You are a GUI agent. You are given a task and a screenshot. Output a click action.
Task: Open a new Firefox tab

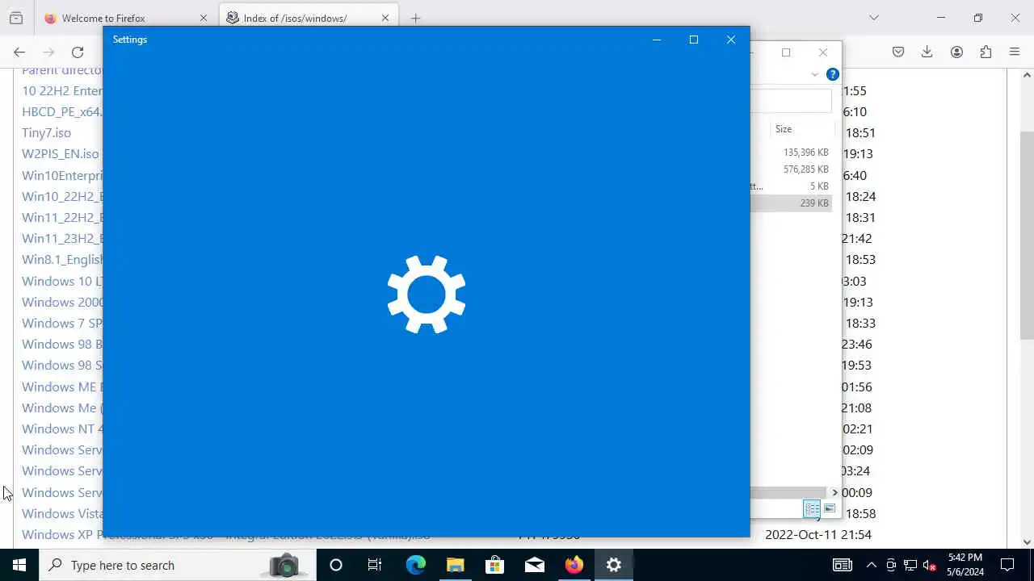pos(415,18)
